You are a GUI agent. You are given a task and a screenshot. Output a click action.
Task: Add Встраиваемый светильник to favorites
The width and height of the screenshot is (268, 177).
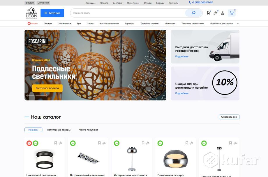click(x=99, y=143)
